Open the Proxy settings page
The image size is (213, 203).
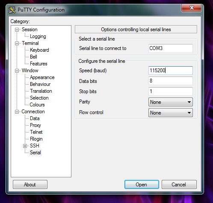tap(35, 125)
